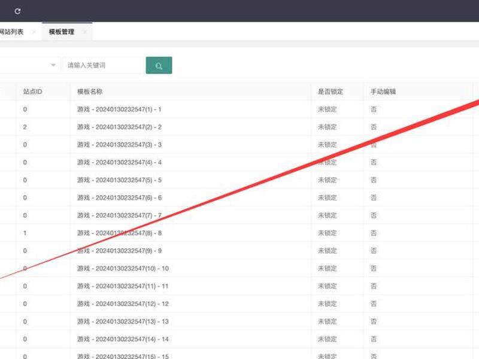Close the 网站列表 tab
This screenshot has width=479, height=359.
34,32
